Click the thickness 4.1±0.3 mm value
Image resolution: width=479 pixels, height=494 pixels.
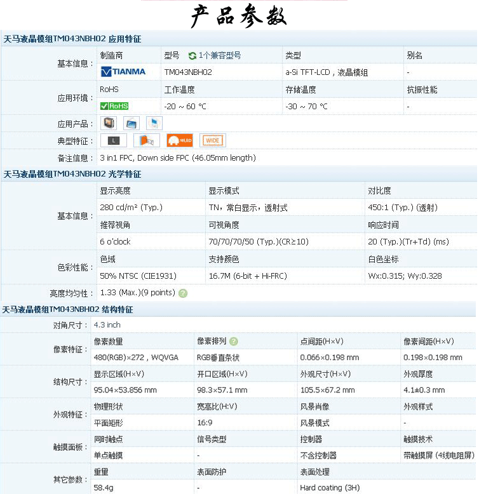[x=424, y=390]
